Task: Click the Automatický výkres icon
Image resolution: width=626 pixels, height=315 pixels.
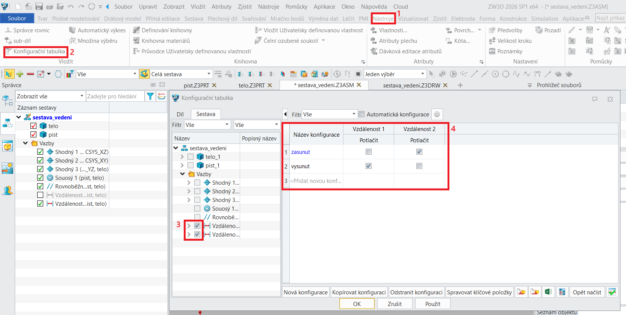Action: pos(73,30)
